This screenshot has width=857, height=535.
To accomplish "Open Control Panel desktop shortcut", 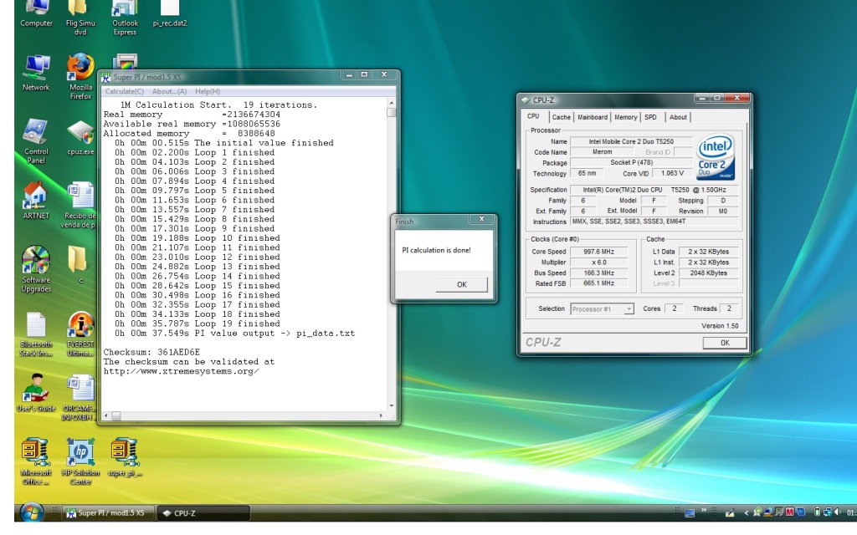I will tap(36, 140).
